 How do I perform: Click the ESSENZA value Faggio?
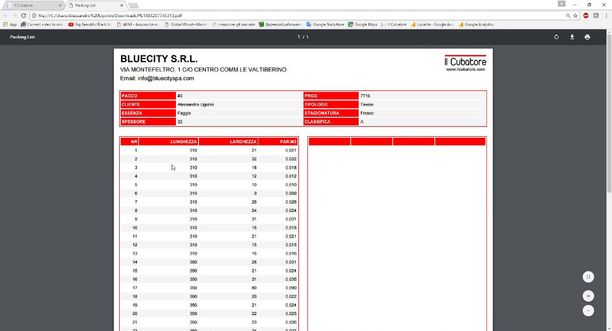[184, 113]
